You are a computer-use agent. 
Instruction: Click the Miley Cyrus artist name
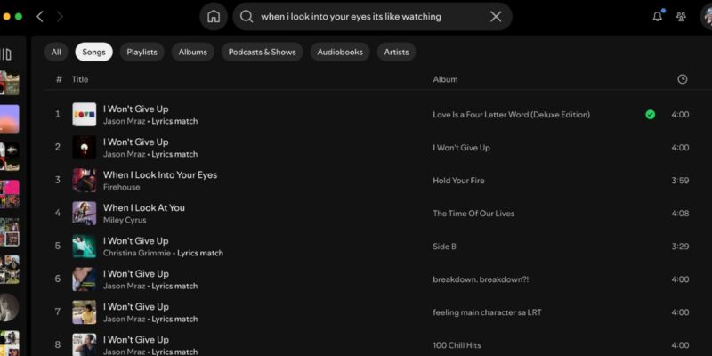[x=125, y=220]
